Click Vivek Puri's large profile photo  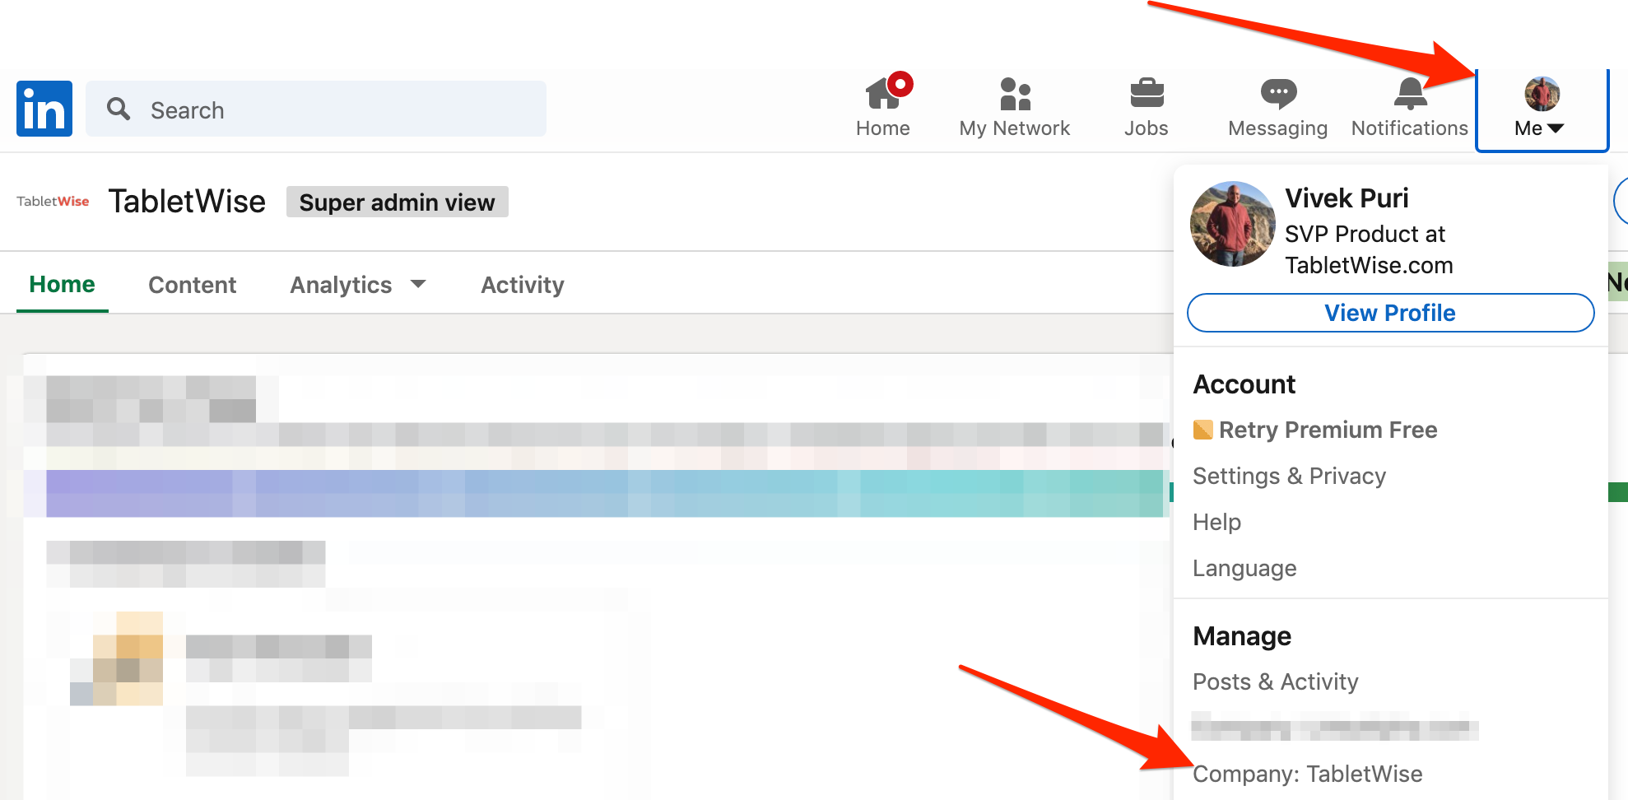1233,224
